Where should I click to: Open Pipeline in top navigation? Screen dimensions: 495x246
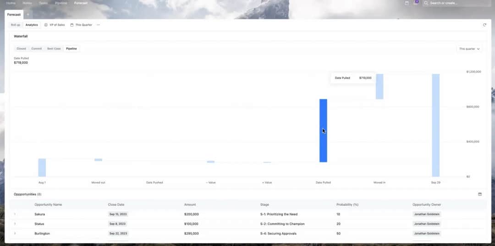tap(61, 3)
